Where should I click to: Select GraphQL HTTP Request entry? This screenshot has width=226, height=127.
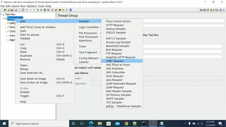tap(122, 57)
